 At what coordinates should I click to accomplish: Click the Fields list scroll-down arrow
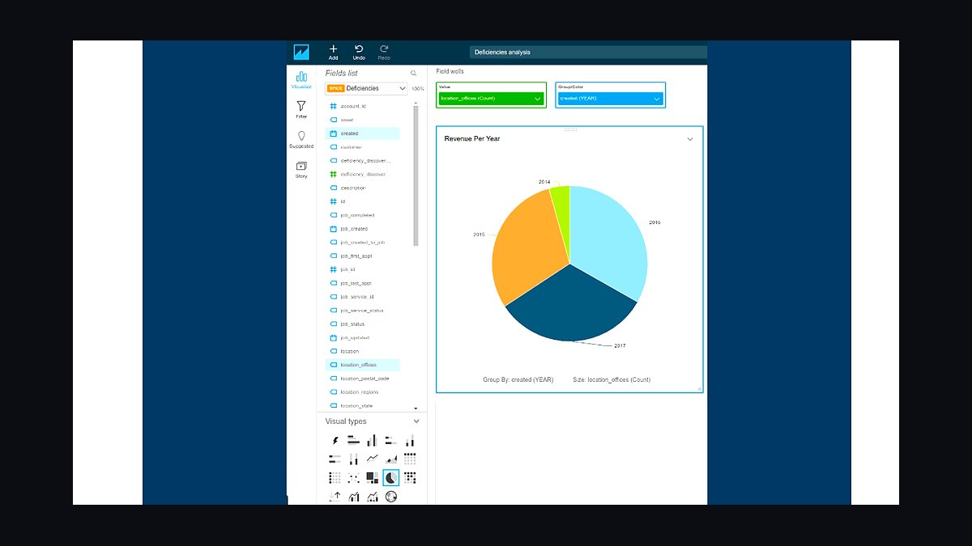point(416,408)
